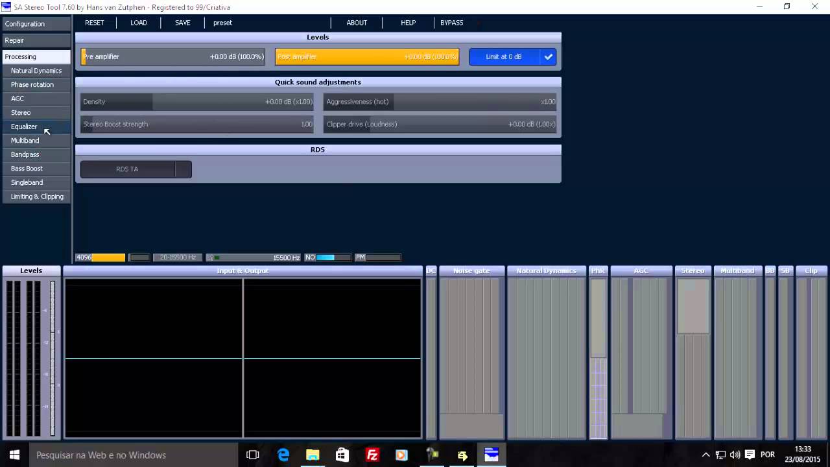Open the network icon in system tray
830x467 pixels.
tap(720, 455)
